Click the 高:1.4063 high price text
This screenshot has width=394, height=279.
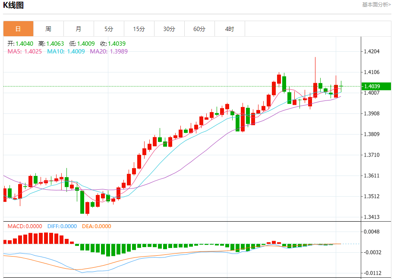(51, 44)
